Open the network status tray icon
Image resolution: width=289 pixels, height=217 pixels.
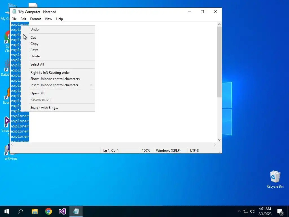click(246, 211)
